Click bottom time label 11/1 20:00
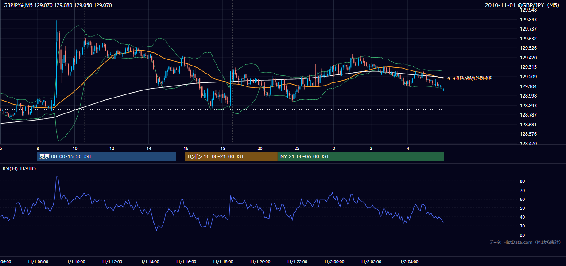The width and height of the screenshot is (566, 266). [x=260, y=262]
